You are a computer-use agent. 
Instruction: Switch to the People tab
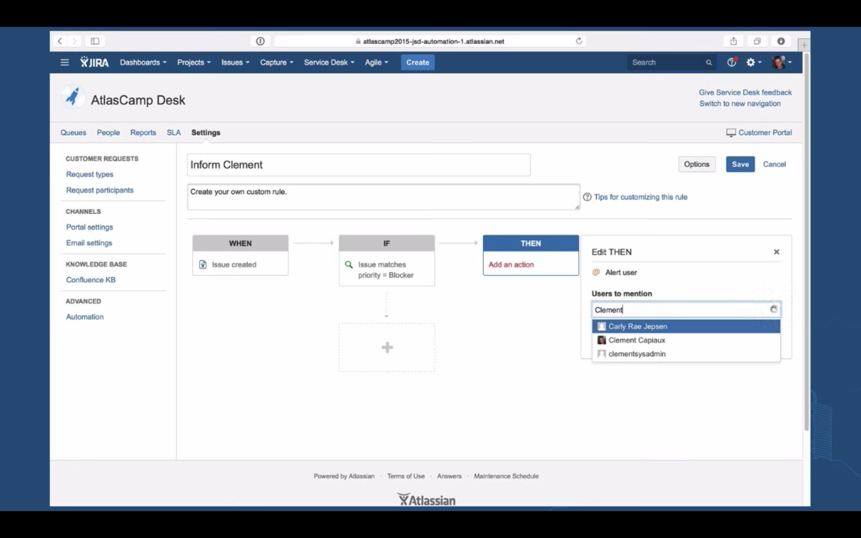tap(108, 132)
